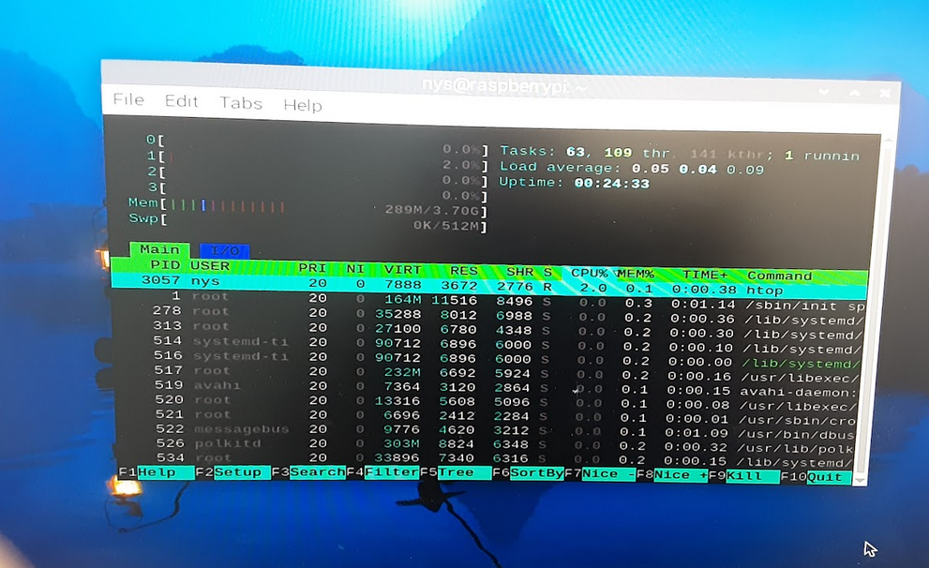
Task: Select process row with PID 313
Action: [487, 329]
